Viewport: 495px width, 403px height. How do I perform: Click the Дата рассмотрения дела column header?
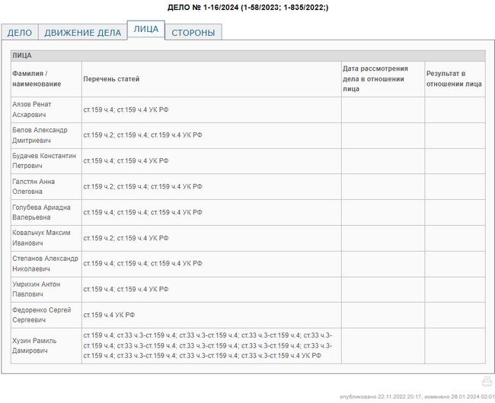click(x=376, y=78)
